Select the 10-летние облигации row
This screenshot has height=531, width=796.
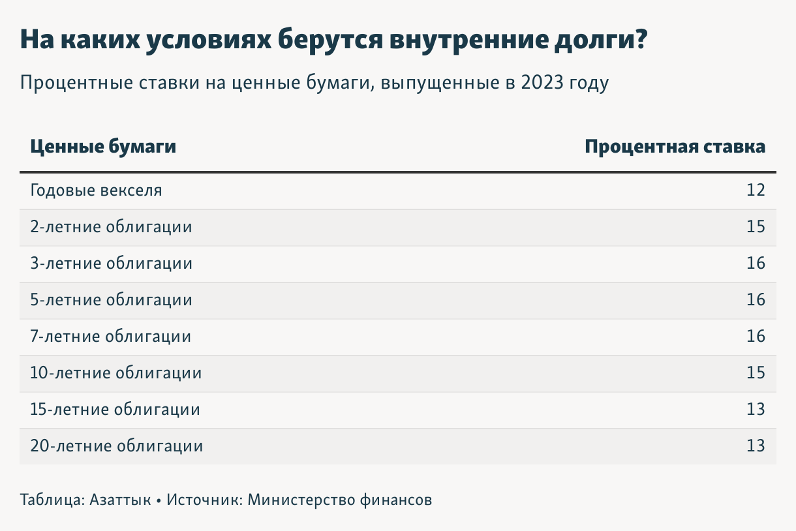pyautogui.click(x=398, y=374)
